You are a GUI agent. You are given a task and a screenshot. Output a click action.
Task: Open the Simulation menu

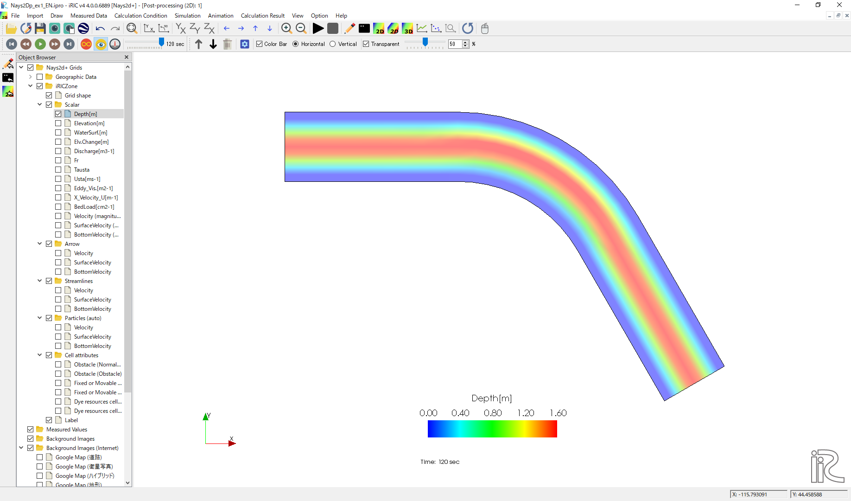(x=187, y=16)
